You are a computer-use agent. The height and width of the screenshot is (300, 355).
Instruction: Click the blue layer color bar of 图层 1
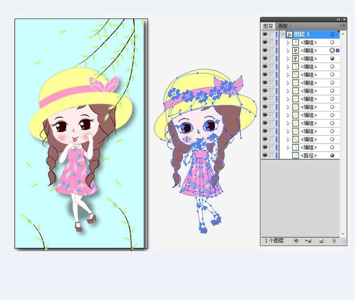coord(277,34)
